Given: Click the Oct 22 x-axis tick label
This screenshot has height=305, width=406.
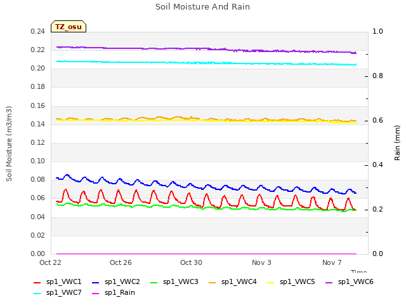Looking at the screenshot, I should tap(50, 262).
